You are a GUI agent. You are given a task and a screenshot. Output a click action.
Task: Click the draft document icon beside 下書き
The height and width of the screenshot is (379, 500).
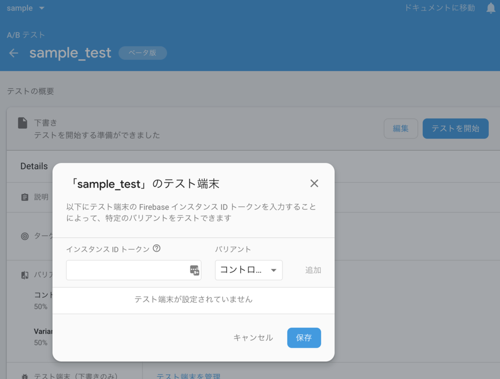tap(22, 123)
